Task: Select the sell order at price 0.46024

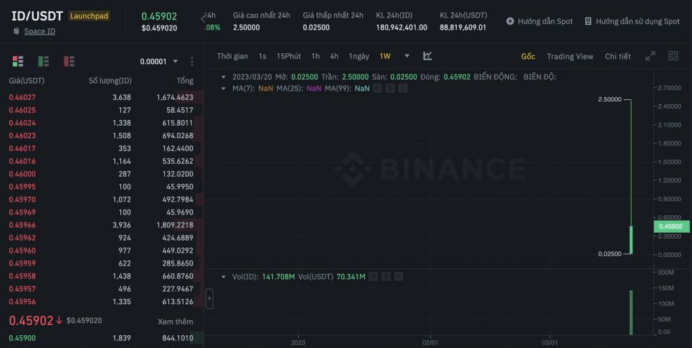Action: tap(101, 123)
